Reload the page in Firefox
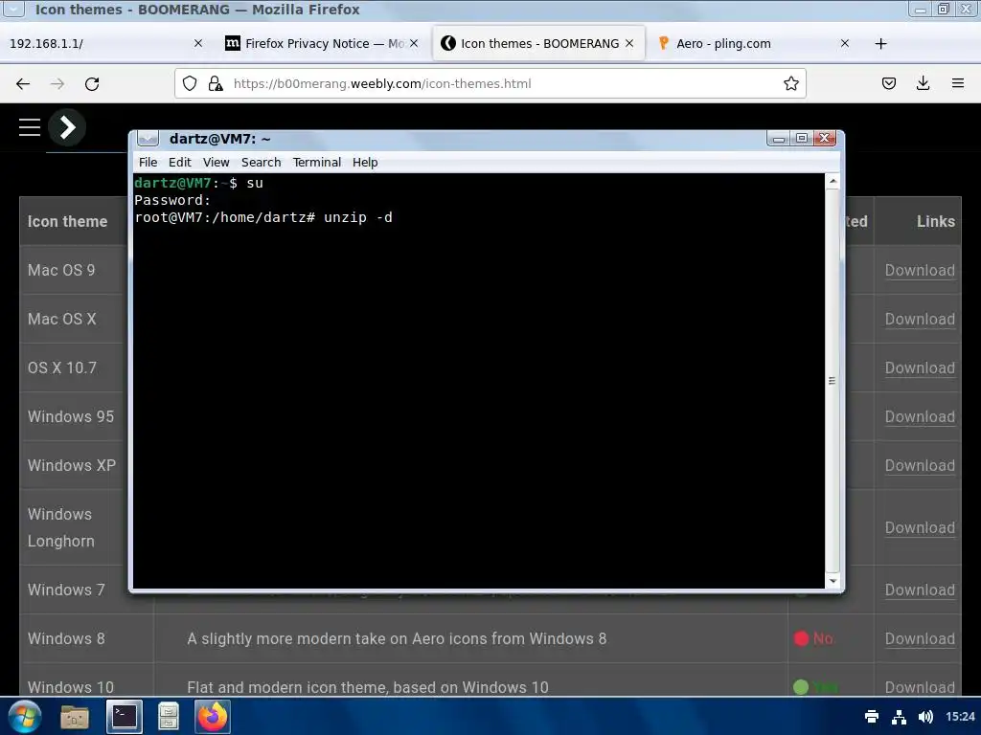981x735 pixels. [x=92, y=84]
